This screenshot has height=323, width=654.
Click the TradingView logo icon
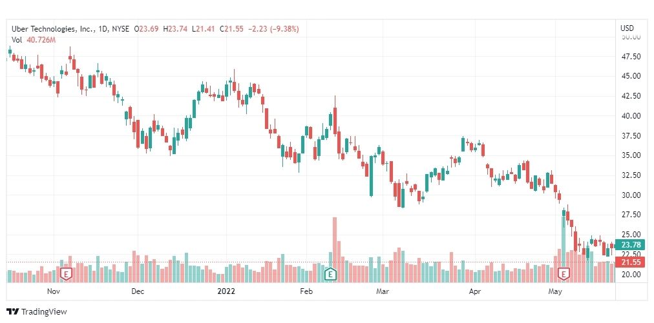13,311
